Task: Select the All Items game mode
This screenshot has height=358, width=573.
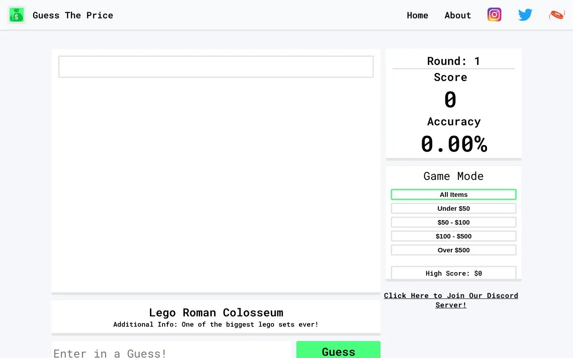Action: point(453,194)
